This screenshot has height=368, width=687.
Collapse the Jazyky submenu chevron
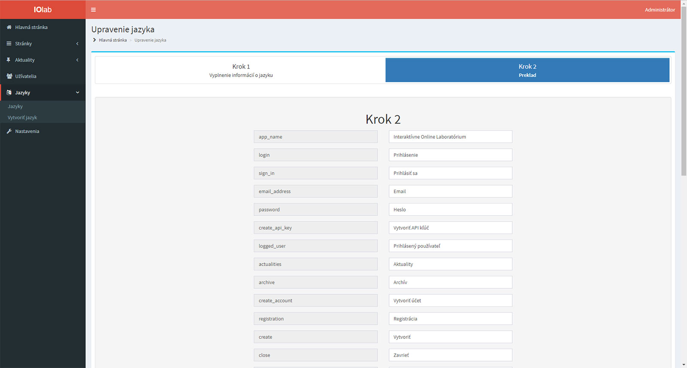77,93
